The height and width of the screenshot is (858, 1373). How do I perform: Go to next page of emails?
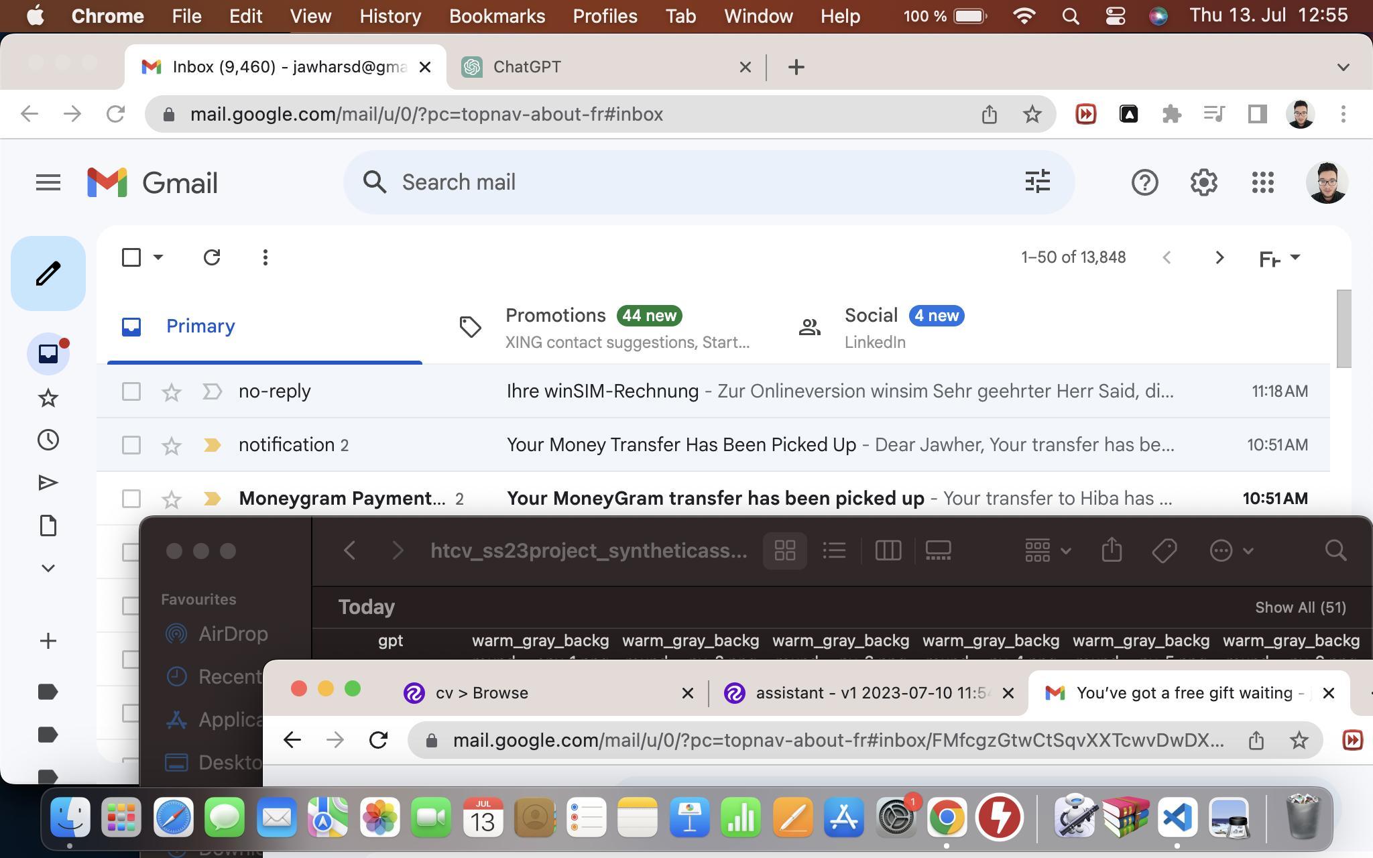coord(1219,257)
